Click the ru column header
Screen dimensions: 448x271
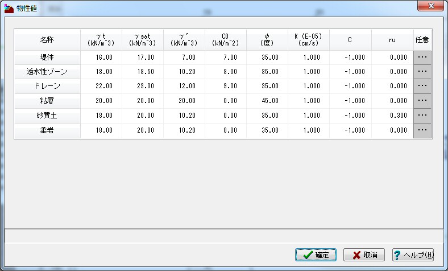coord(392,40)
